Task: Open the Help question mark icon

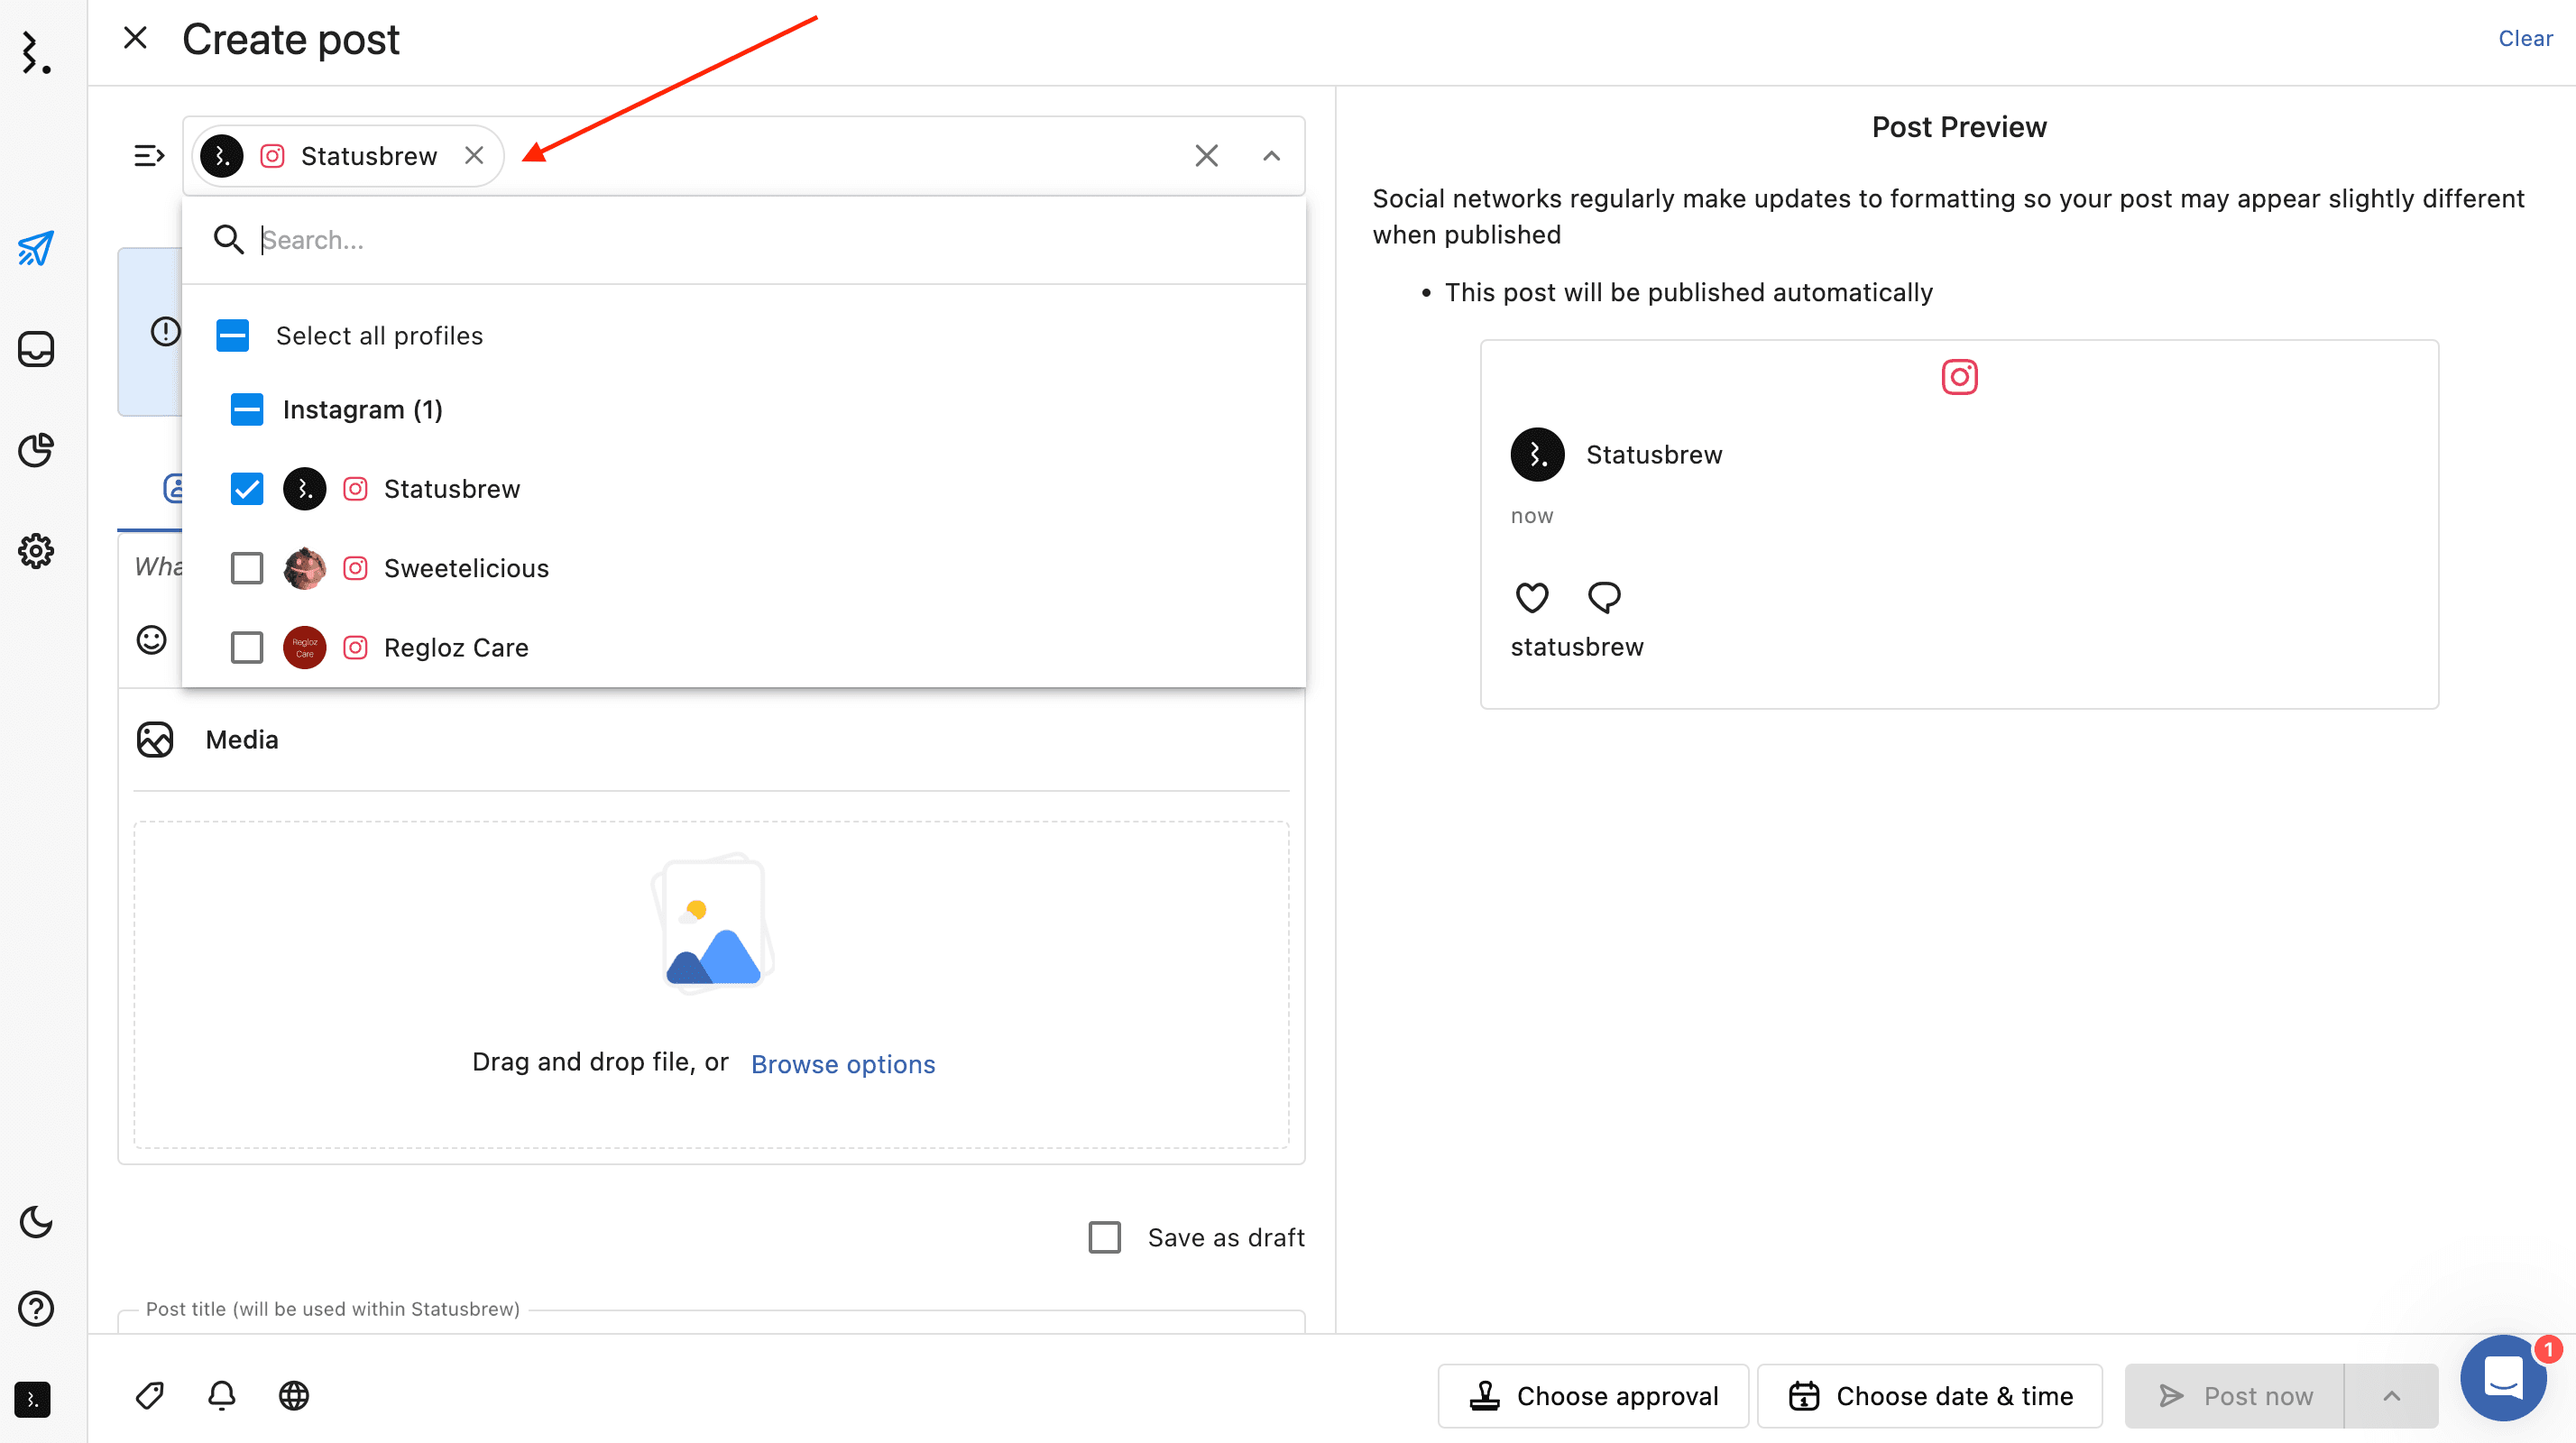Action: (36, 1308)
